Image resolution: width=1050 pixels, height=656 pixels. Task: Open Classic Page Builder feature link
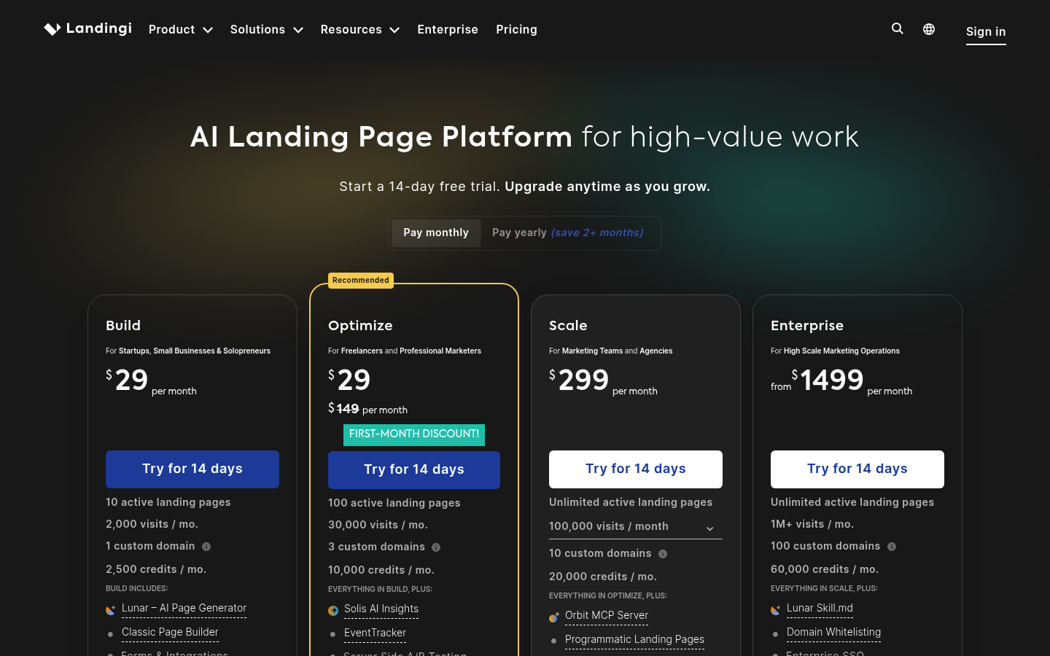tap(170, 632)
